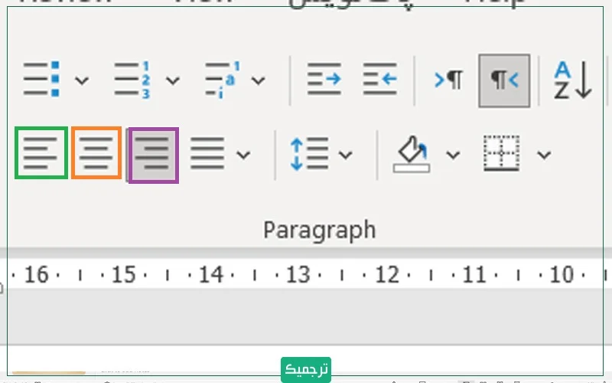The width and height of the screenshot is (612, 383).
Task: Click the Numbering list icon
Action: (132, 79)
